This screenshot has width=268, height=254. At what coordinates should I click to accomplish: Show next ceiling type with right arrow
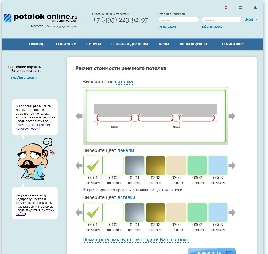coord(232,116)
